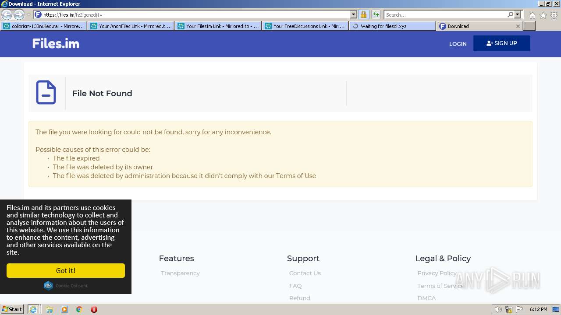Screen dimensions: 561x315
Task: Click the Legal & Policy footer heading
Action: [x=443, y=259]
